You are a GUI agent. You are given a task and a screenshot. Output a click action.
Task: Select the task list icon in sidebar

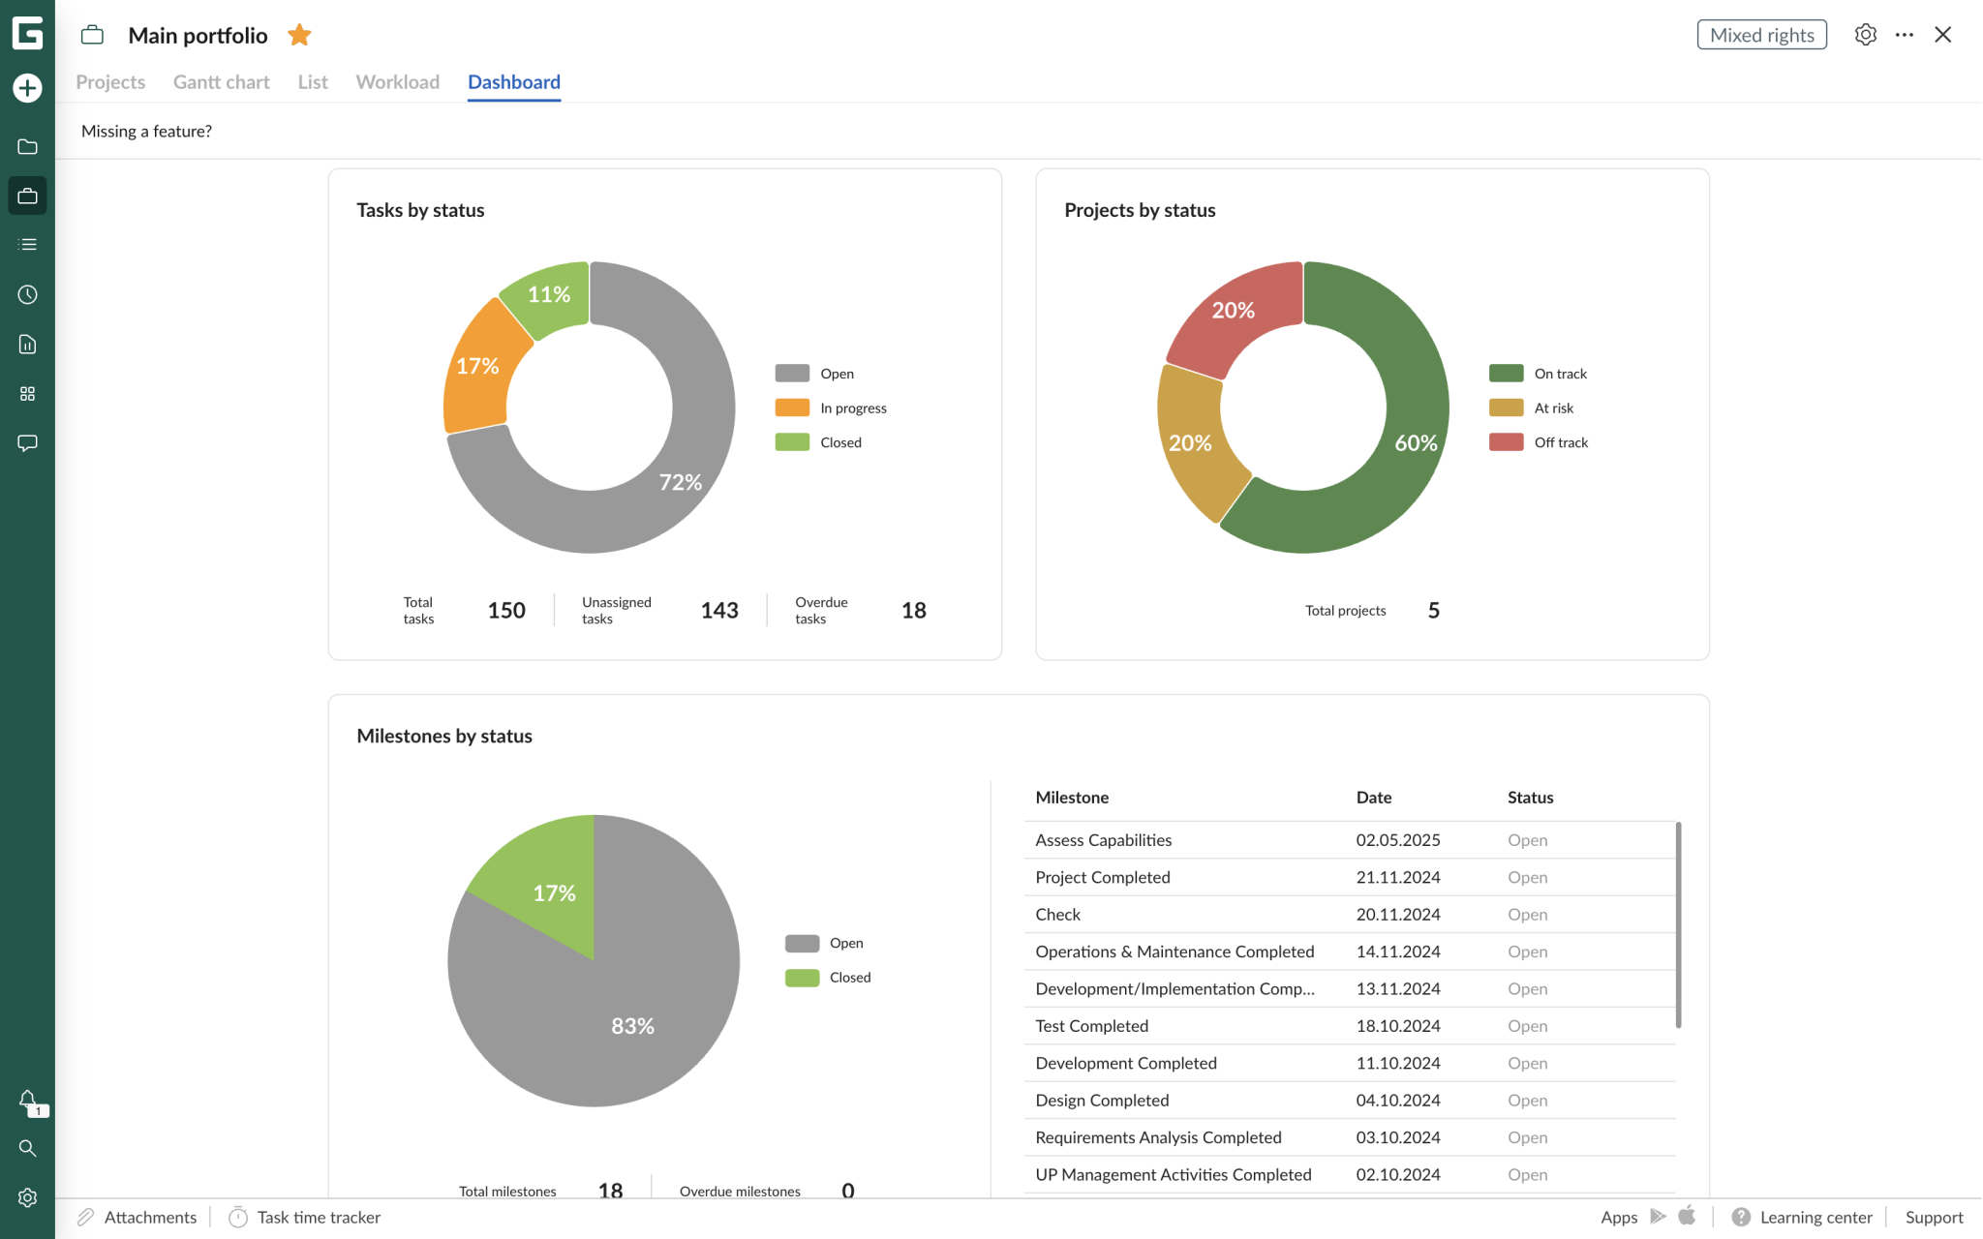pyautogui.click(x=27, y=244)
